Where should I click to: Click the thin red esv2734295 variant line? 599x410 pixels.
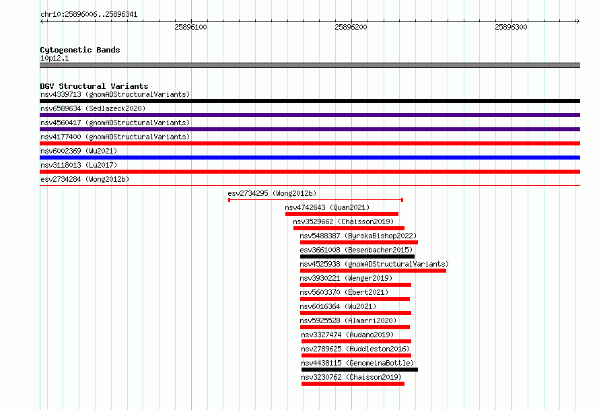[316, 200]
